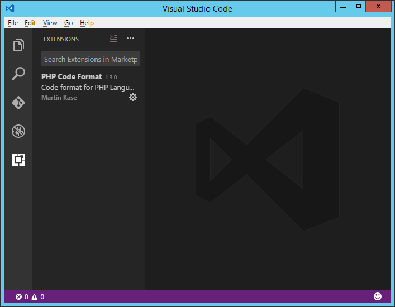
Task: Select the Extensions view icon
Action: tap(18, 160)
